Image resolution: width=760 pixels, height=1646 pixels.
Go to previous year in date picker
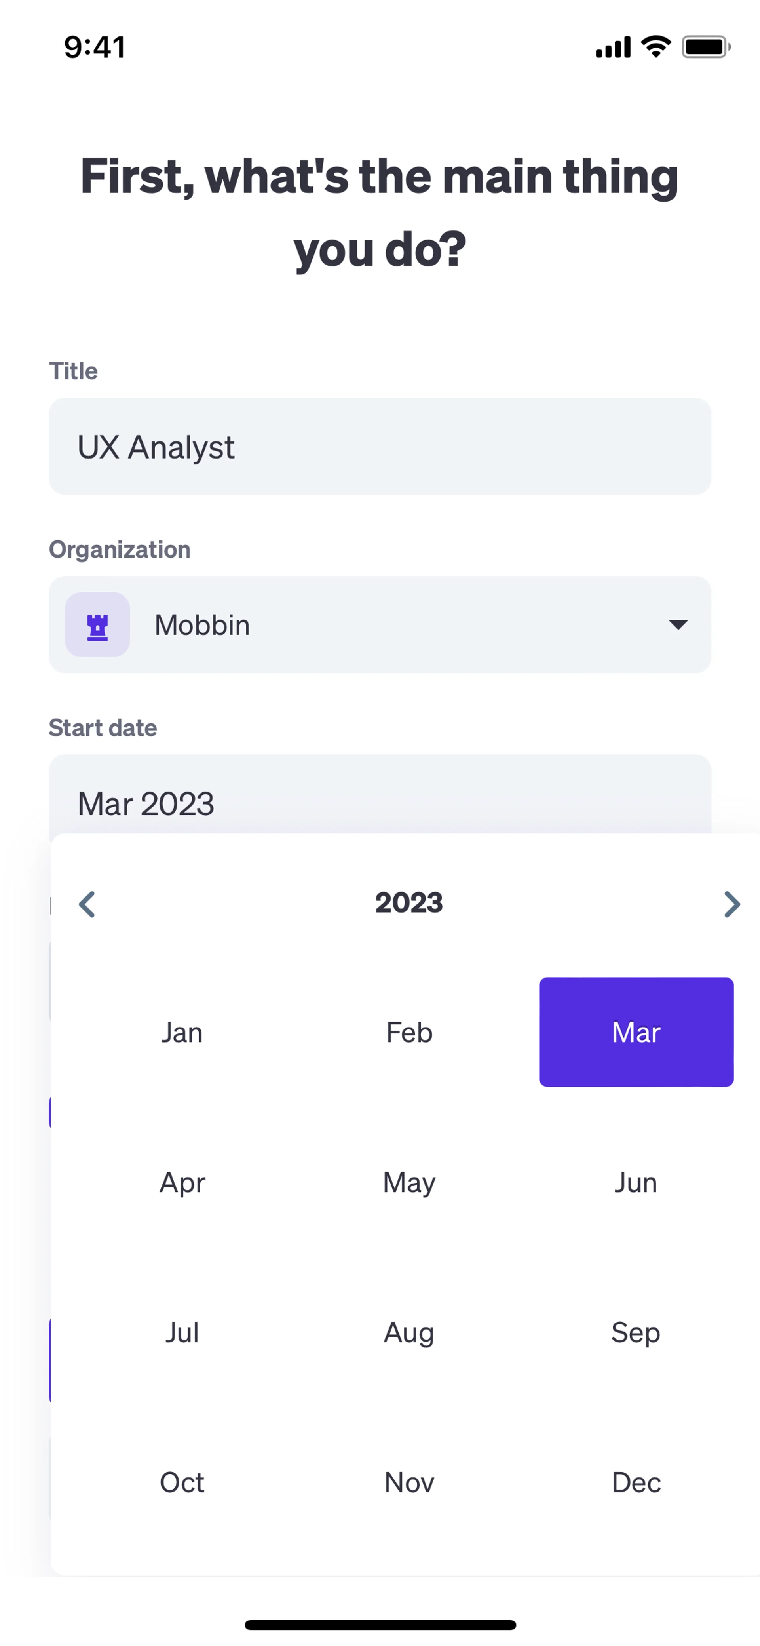(x=87, y=904)
